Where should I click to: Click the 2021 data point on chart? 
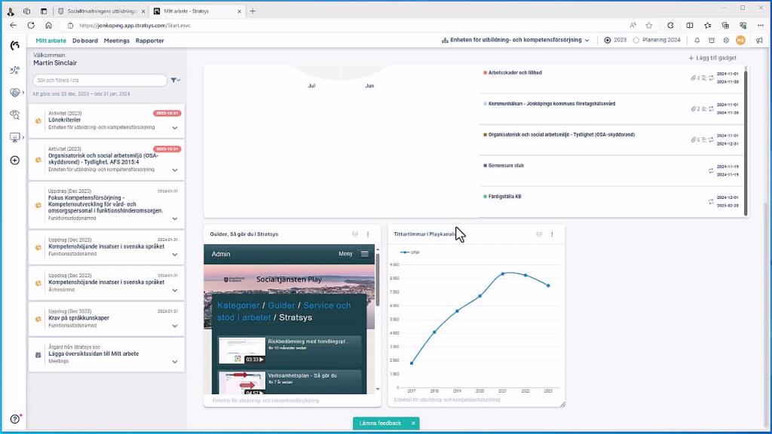(x=503, y=274)
